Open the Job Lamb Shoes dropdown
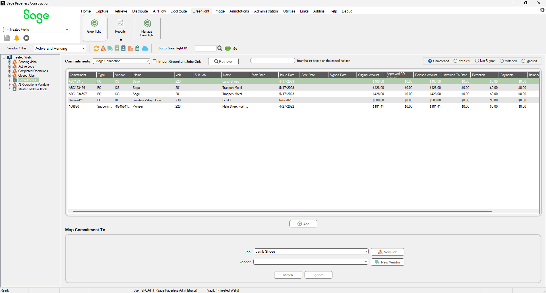546x293 pixels. coord(311,252)
